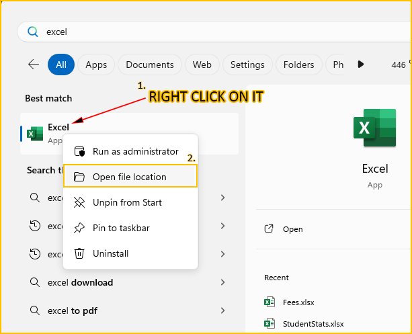This screenshot has width=412, height=334.
Task: Click the back arrow icon
Action: [x=34, y=65]
